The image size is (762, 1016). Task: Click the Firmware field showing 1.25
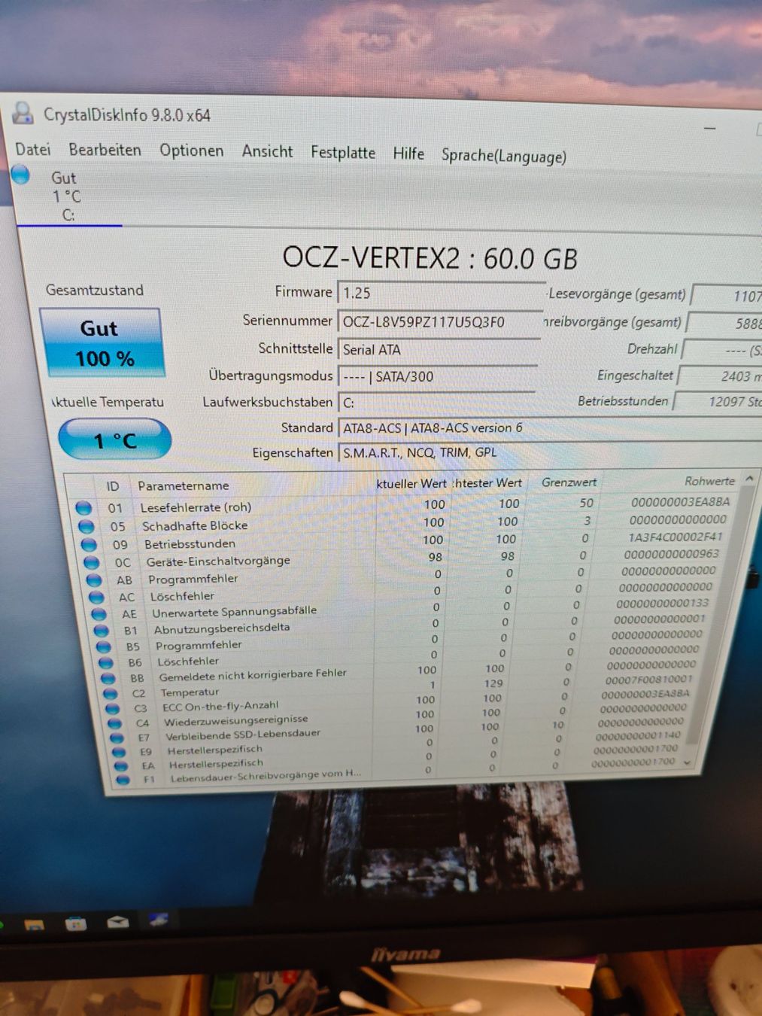pos(441,293)
